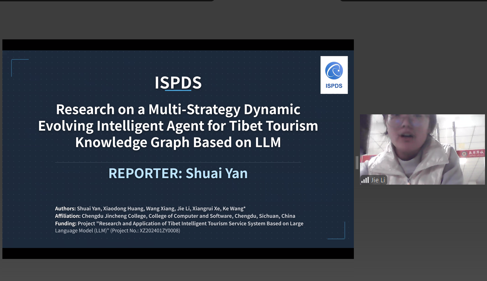Click the thin line above the REPORTER text

178,162
